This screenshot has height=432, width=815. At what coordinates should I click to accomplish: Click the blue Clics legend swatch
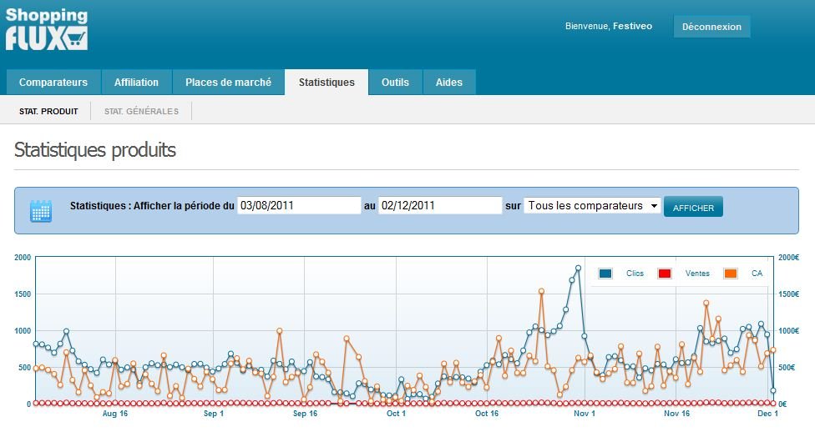point(605,274)
